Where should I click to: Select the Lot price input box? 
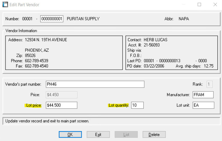point(61,105)
